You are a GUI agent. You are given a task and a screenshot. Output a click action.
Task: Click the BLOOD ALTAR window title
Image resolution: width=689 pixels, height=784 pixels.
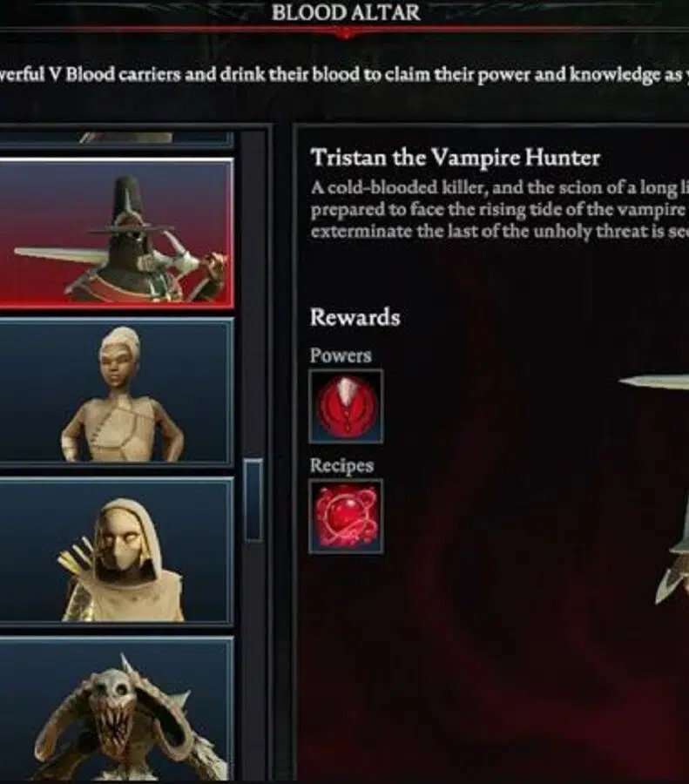(x=346, y=13)
